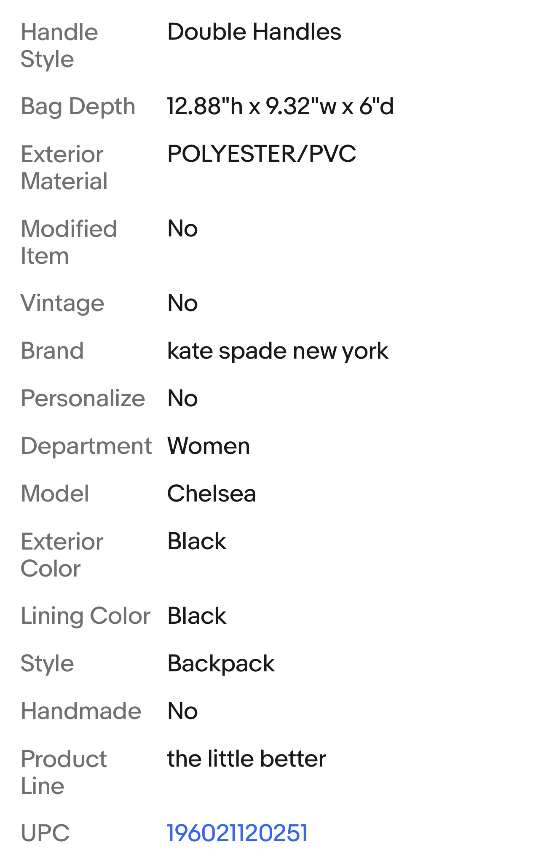Select the Lining Color label
The width and height of the screenshot is (541, 861).
[x=86, y=616]
